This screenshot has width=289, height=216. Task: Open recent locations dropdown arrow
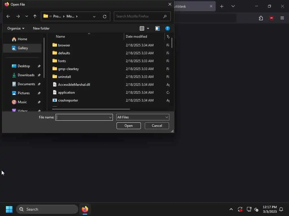pos(27,16)
